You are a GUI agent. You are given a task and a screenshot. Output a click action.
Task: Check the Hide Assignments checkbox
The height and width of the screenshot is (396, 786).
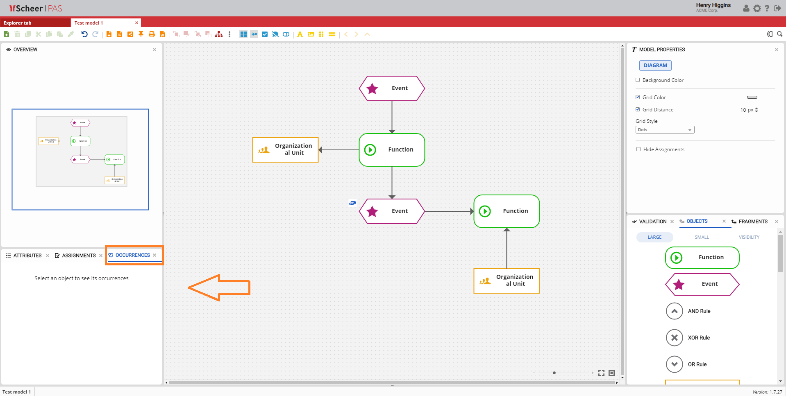coord(638,149)
